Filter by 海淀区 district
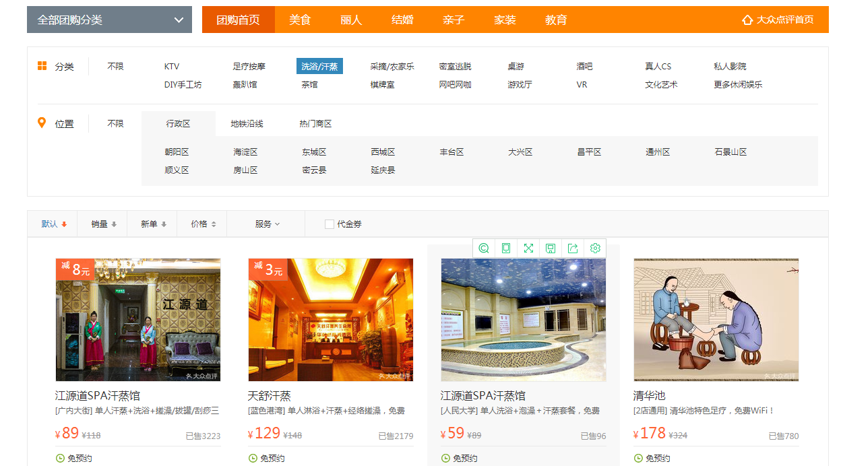843x466 pixels. click(x=245, y=152)
